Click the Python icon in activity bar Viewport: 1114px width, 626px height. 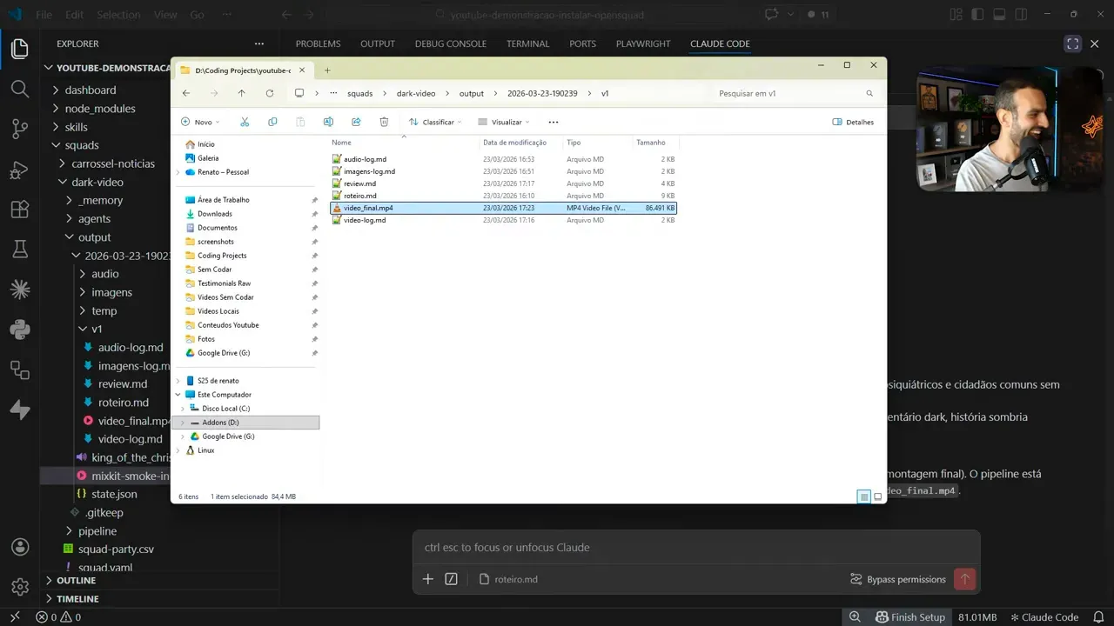19,330
